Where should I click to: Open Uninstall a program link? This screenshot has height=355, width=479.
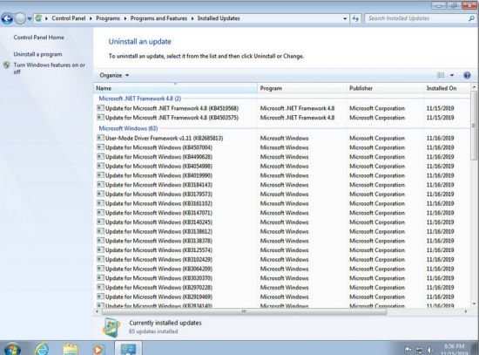(37, 54)
